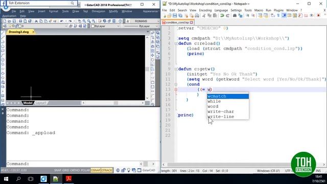Choose 'write-char' from the autocomplete list
This screenshot has height=184, width=327.
(228, 111)
